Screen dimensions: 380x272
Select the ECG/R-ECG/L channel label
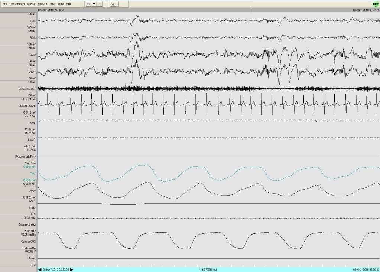27,106
